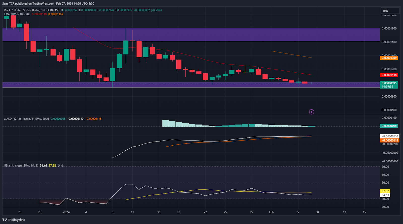This screenshot has width=403, height=224.
Task: Click the 14:39:53 candle countdown timer
Action: [x=387, y=87]
